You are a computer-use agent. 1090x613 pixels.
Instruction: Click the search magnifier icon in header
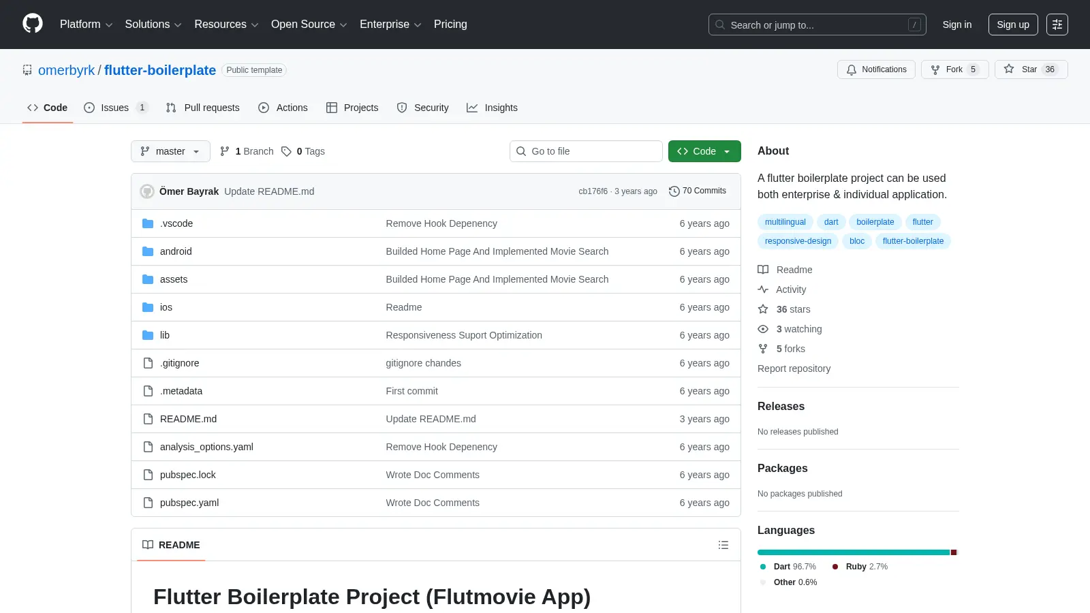click(x=720, y=25)
